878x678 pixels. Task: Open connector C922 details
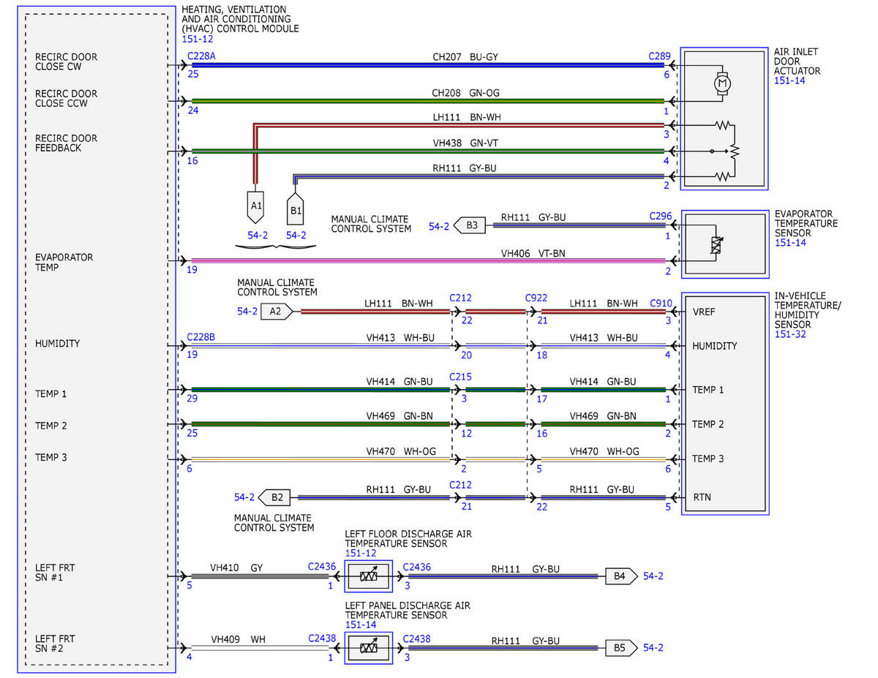(536, 298)
